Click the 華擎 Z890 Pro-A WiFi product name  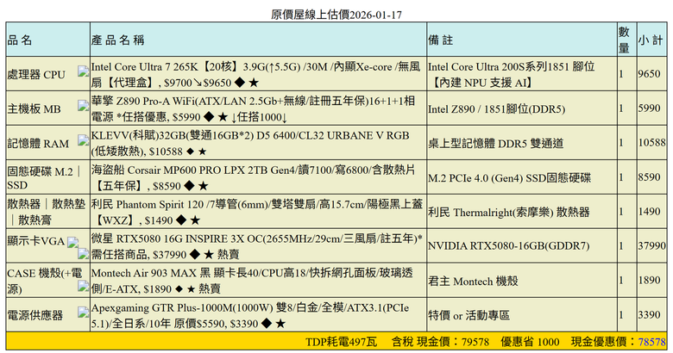253,108
